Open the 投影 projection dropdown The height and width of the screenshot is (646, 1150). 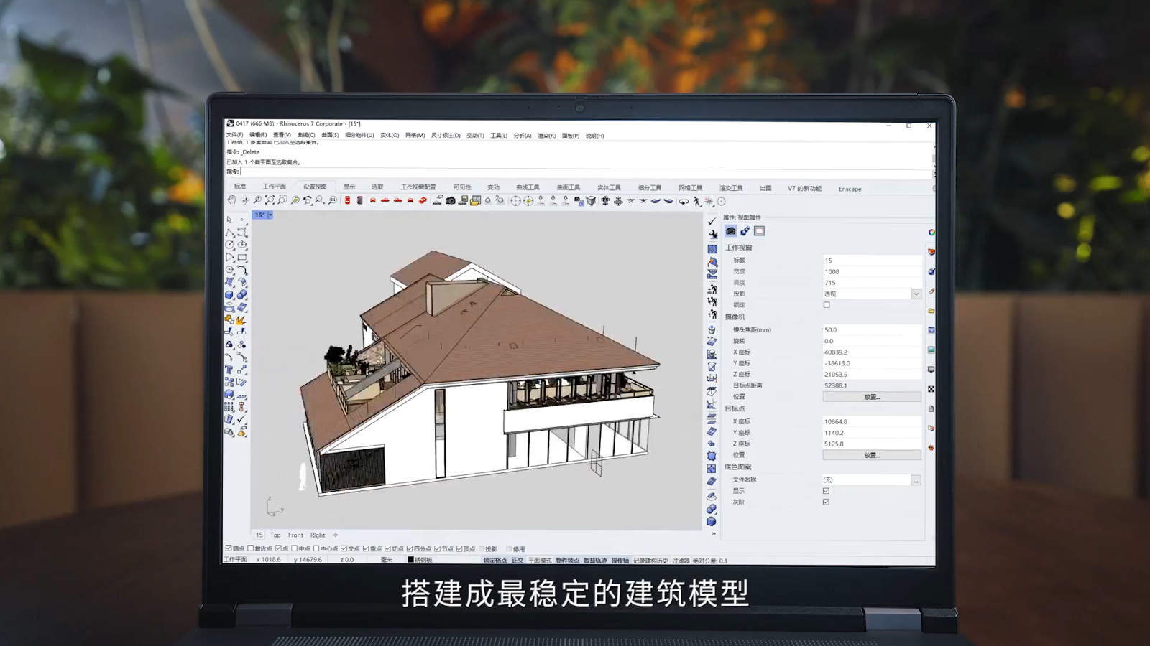916,294
